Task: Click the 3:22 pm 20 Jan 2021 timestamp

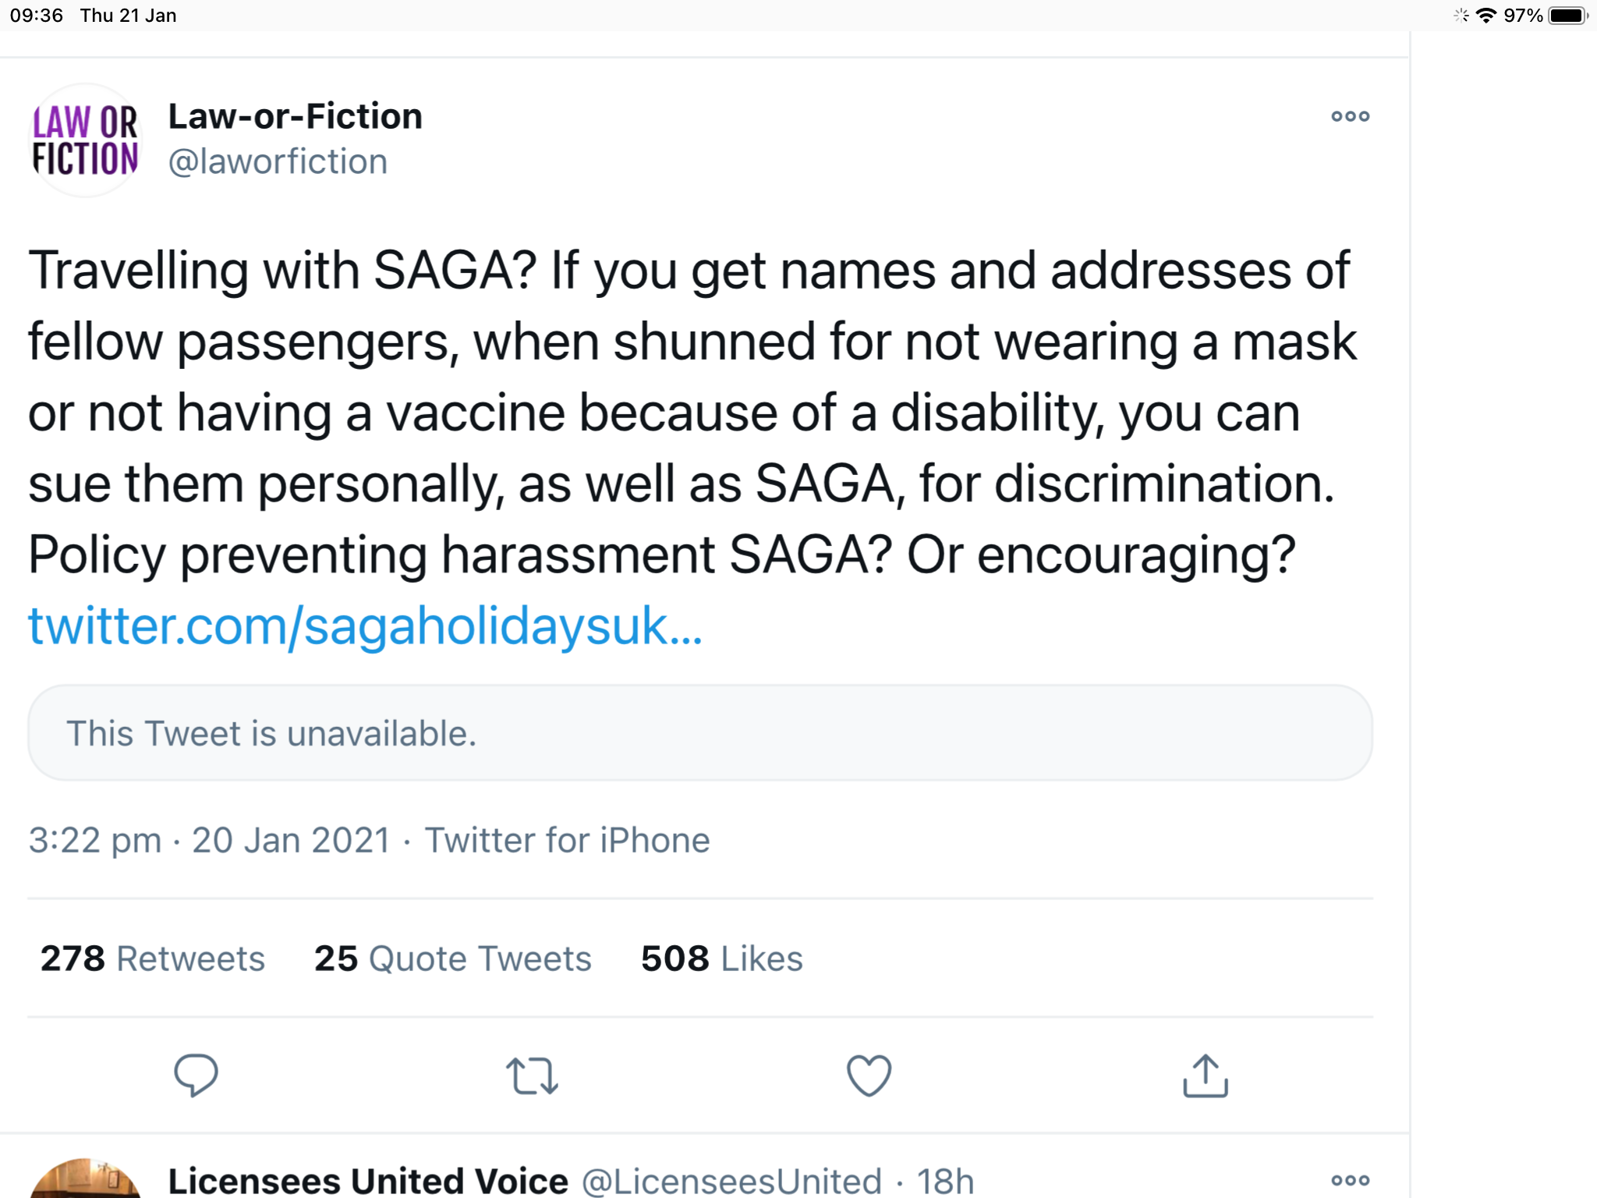Action: pos(209,840)
